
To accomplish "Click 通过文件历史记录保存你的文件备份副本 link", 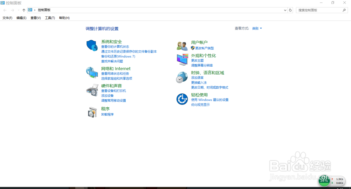I will point(129,52).
